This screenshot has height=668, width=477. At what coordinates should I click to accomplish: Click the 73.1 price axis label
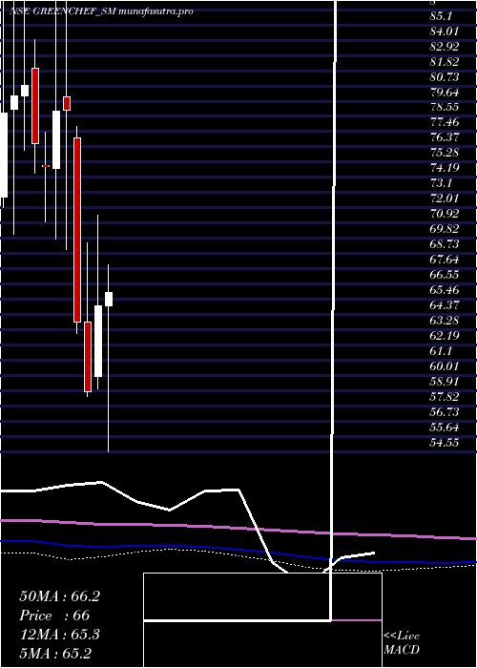pyautogui.click(x=441, y=183)
